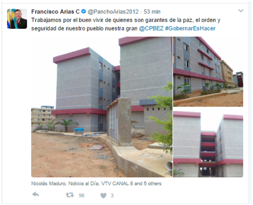The width and height of the screenshot is (253, 205).
Task: Expand the tweet options chevron menu
Action: (241, 10)
